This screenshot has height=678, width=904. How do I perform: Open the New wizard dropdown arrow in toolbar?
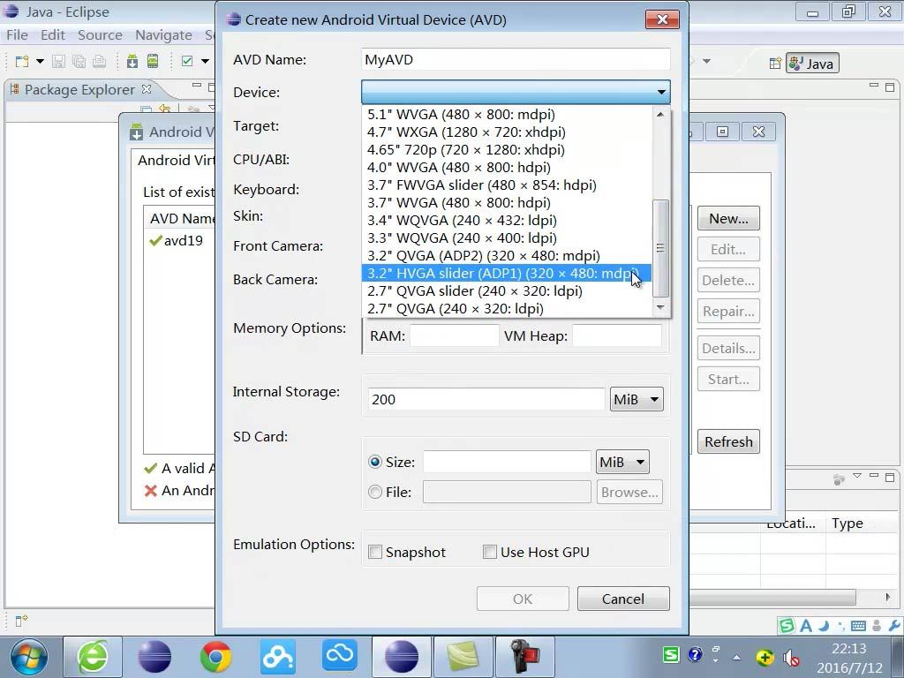click(40, 61)
